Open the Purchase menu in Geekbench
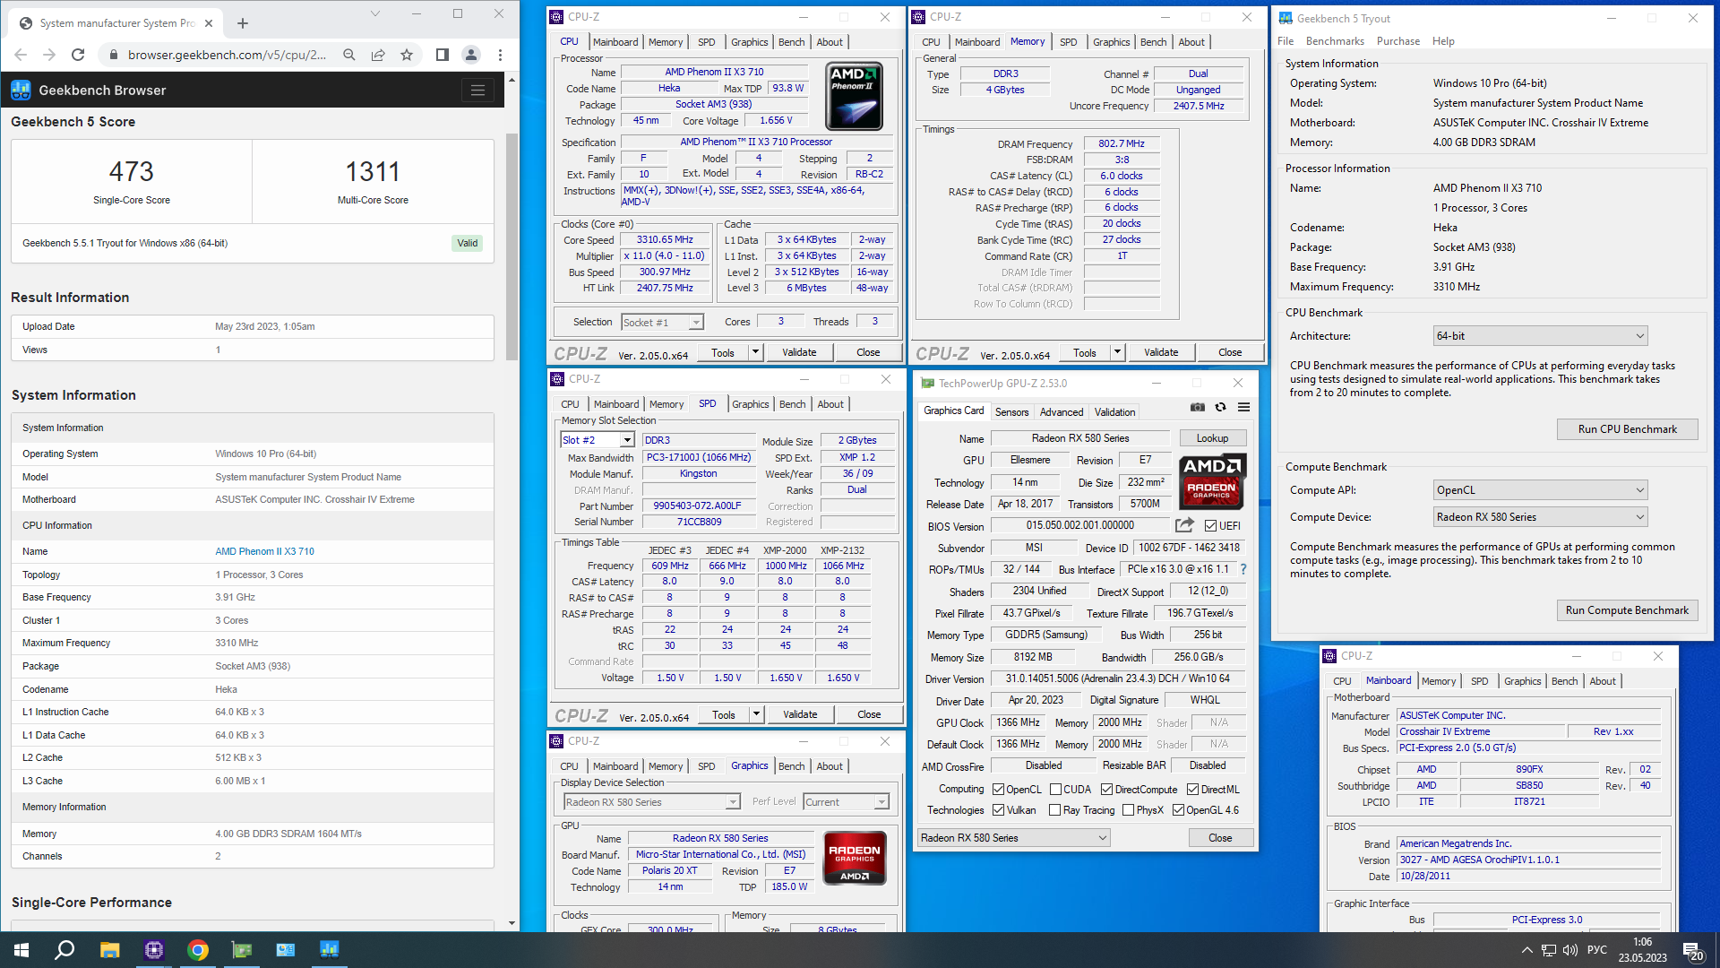The image size is (1720, 968). tap(1397, 41)
